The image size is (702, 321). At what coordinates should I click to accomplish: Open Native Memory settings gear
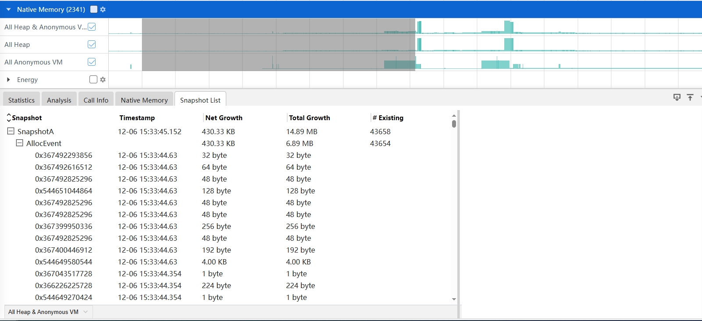pos(103,9)
